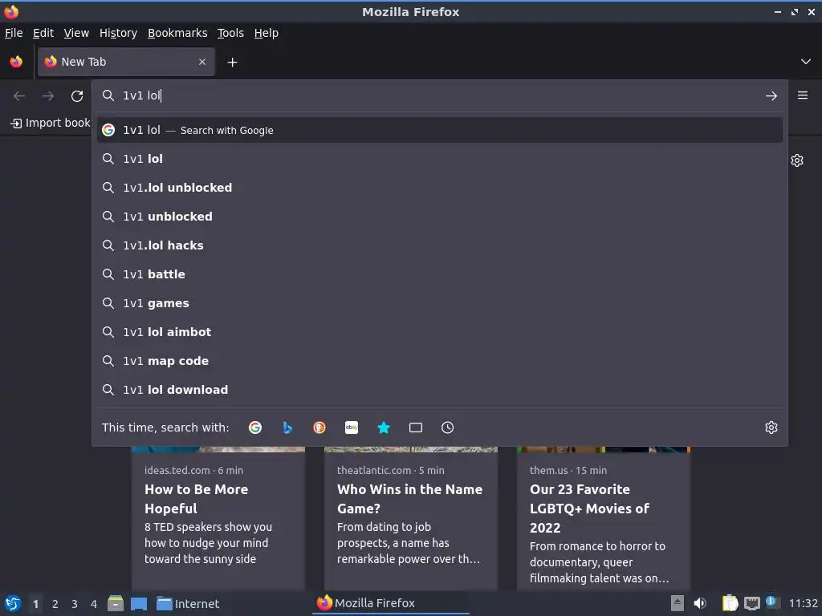Viewport: 822px width, 616px height.
Task: Click show desktop icon in taskbar
Action: pyautogui.click(x=139, y=603)
